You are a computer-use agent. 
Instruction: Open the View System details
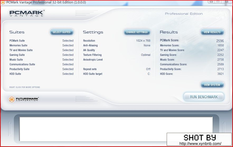(212, 85)
